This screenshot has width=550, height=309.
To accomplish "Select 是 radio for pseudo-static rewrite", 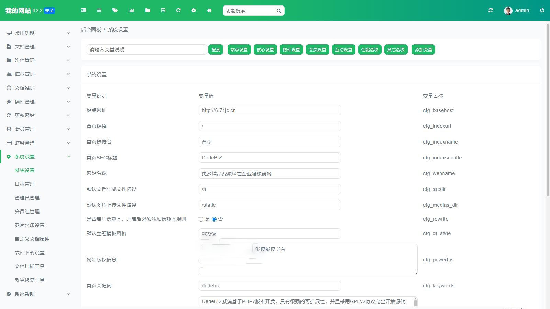I will [x=201, y=219].
